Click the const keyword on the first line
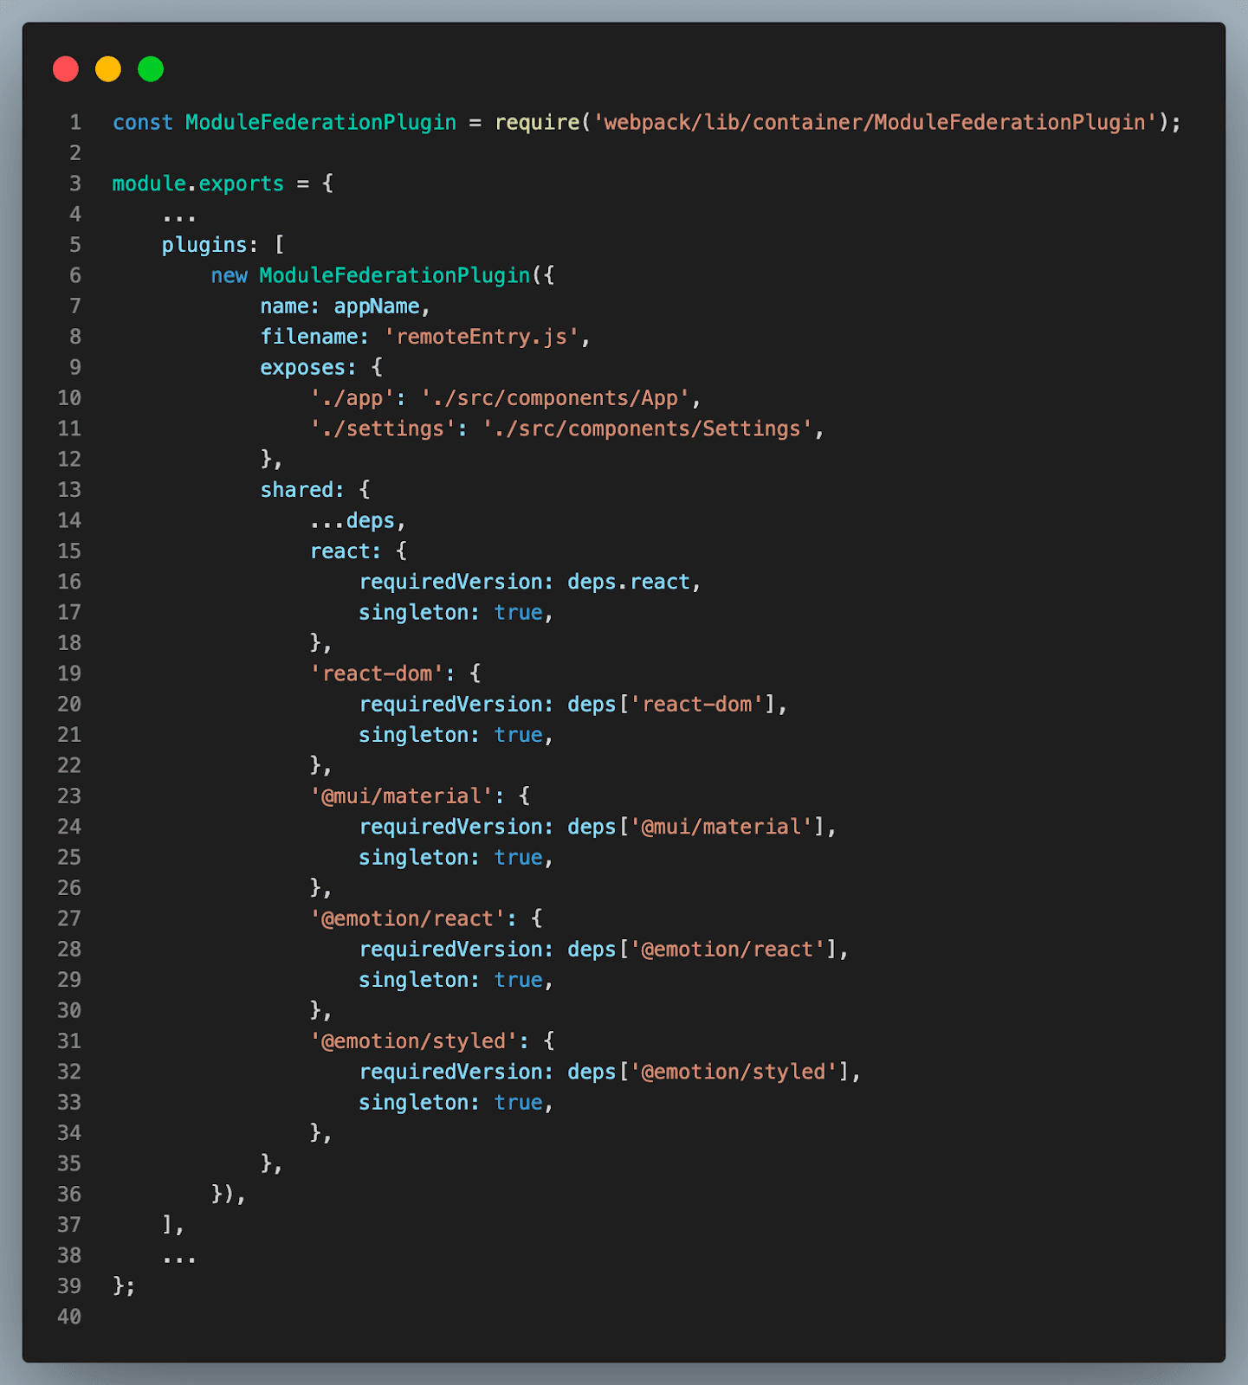The width and height of the screenshot is (1248, 1385). click(x=143, y=123)
